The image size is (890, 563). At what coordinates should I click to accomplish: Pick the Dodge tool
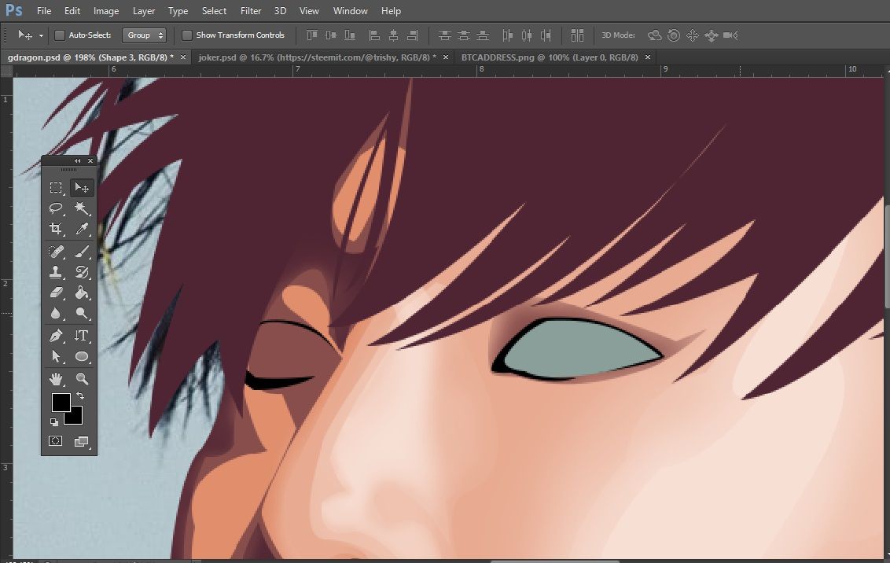click(82, 313)
